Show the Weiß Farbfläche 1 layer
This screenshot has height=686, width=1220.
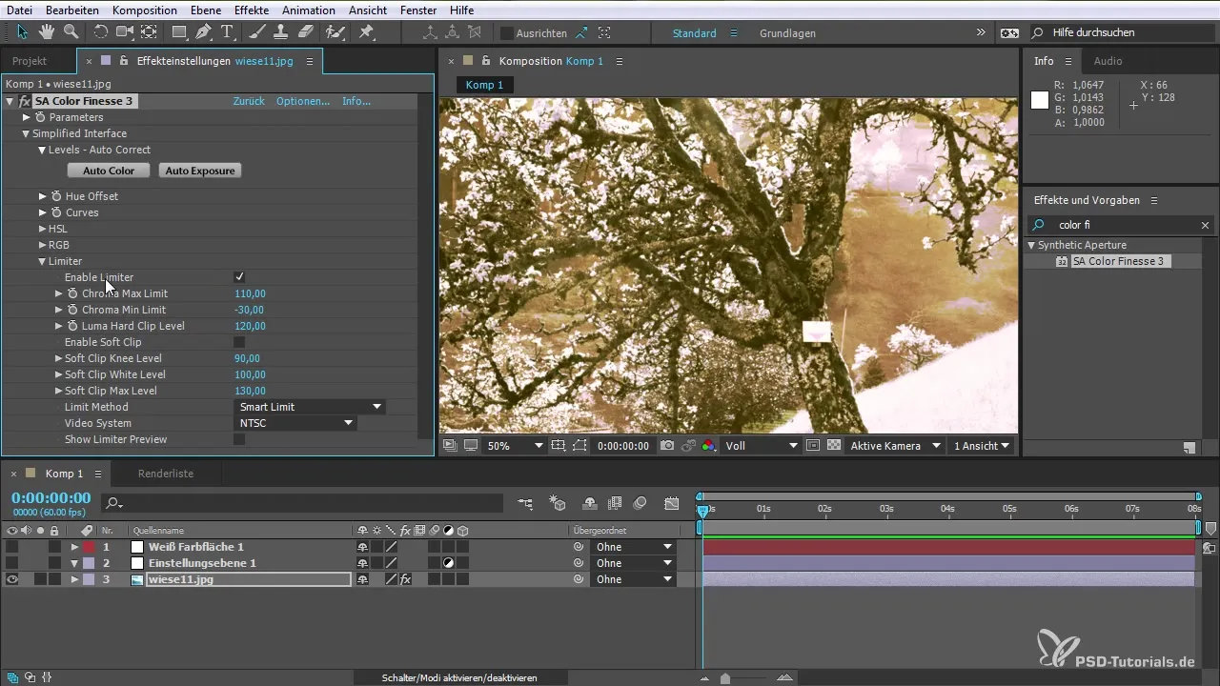coord(11,547)
